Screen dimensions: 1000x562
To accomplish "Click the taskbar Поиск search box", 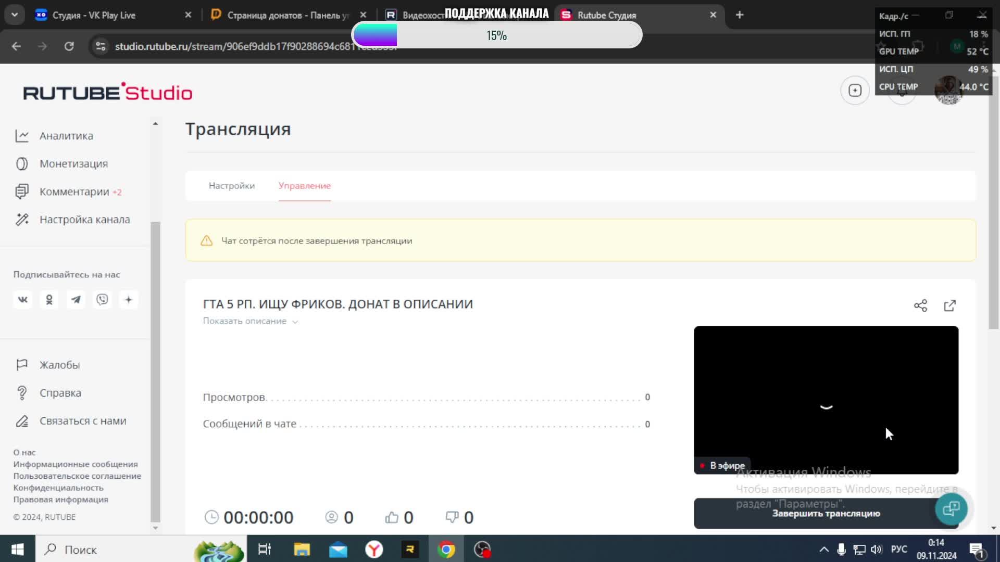I will click(x=141, y=550).
